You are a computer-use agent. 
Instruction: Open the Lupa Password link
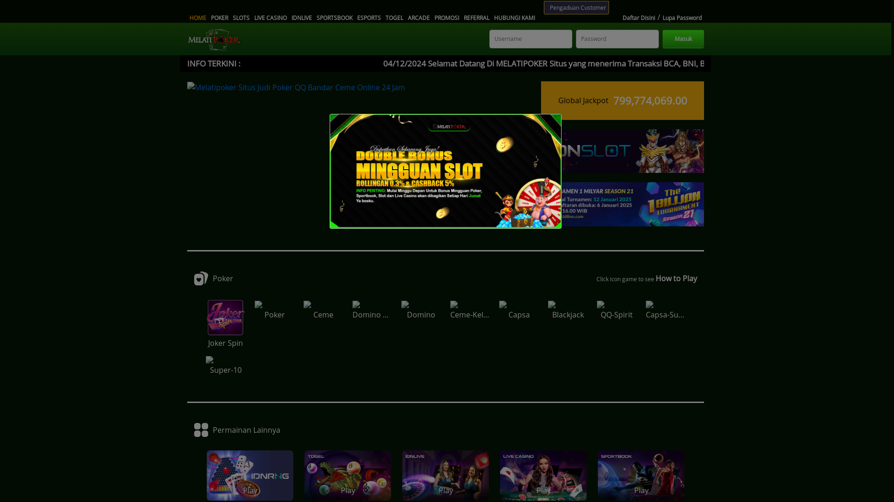pyautogui.click(x=682, y=18)
